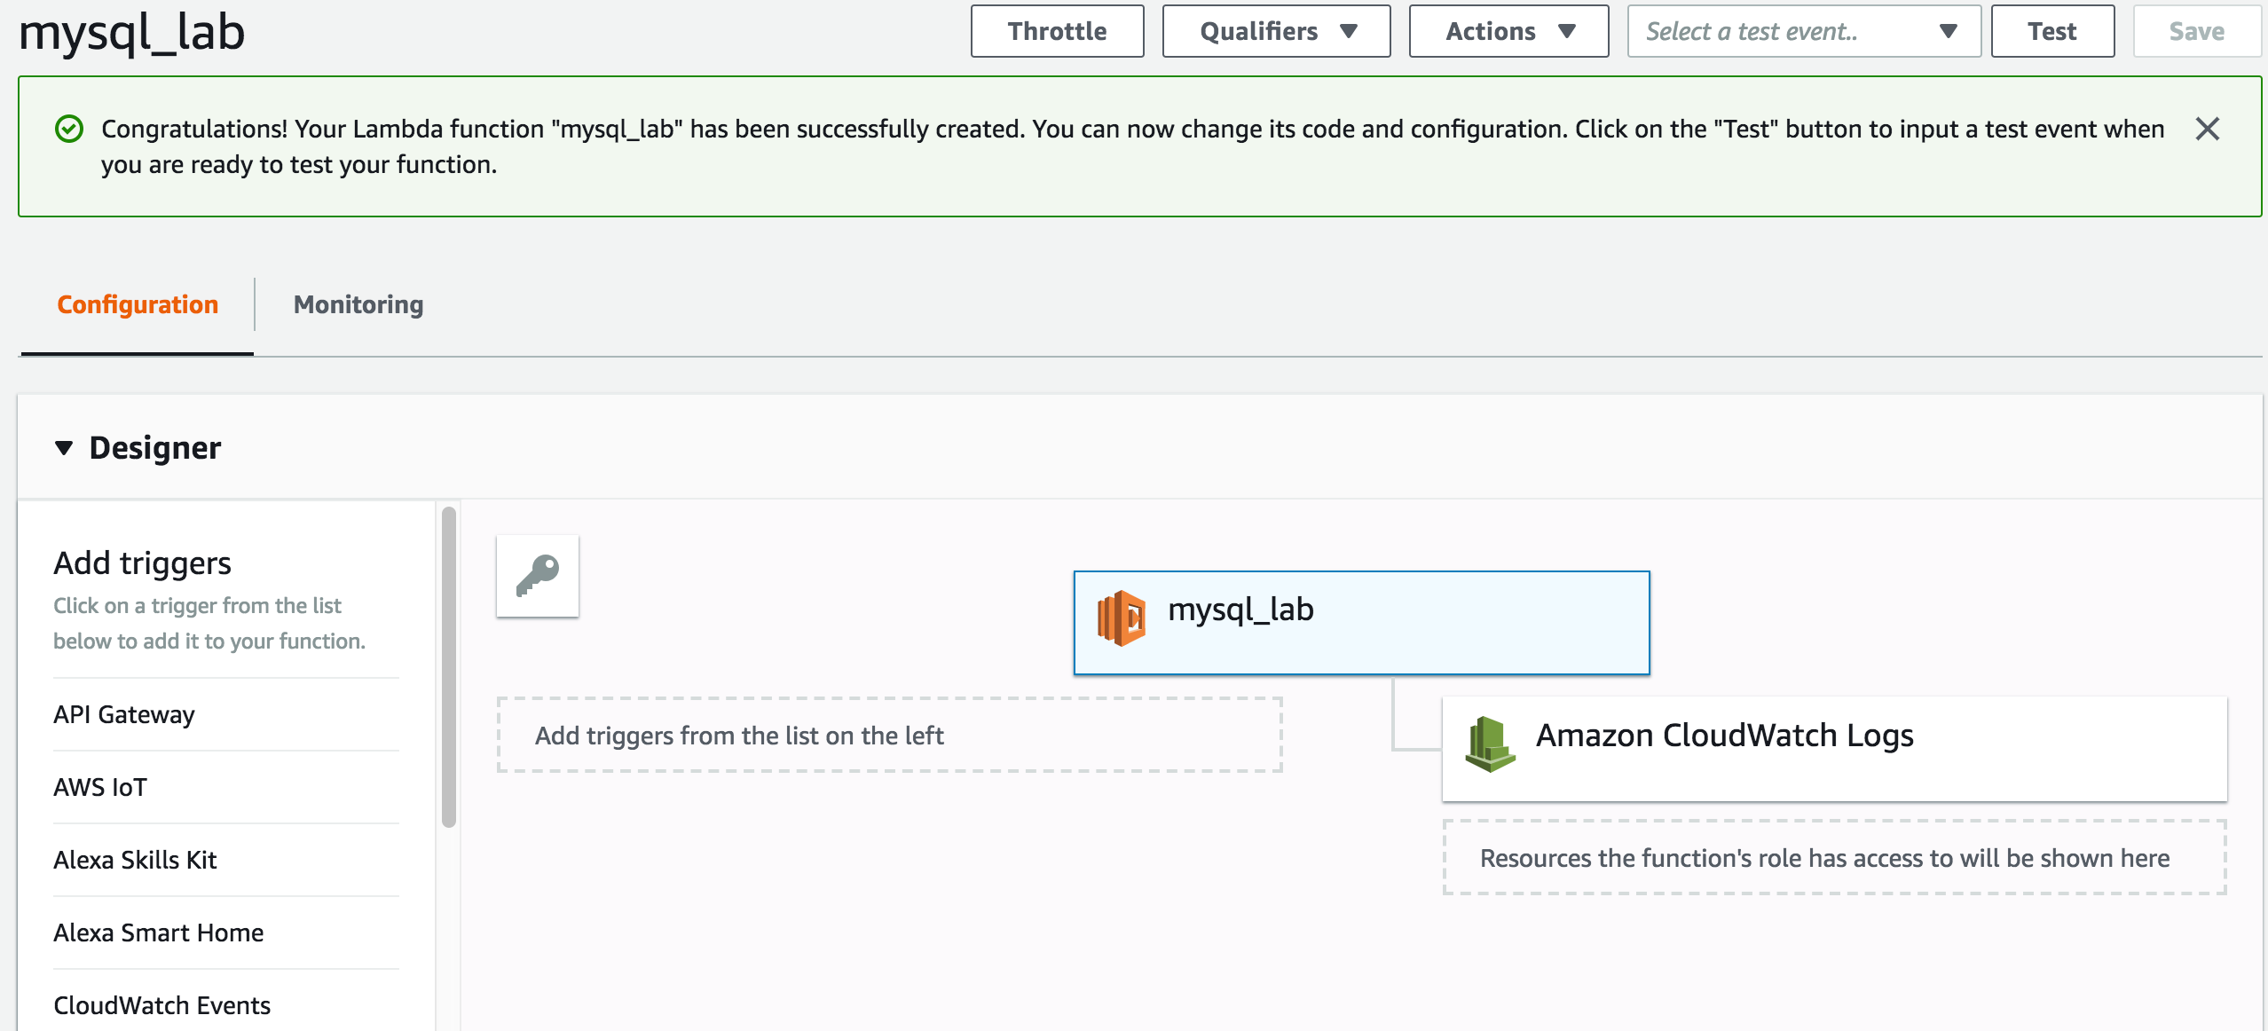Open the Select a test event dropdown
Viewport: 2268px width, 1031px height.
coord(1802,32)
